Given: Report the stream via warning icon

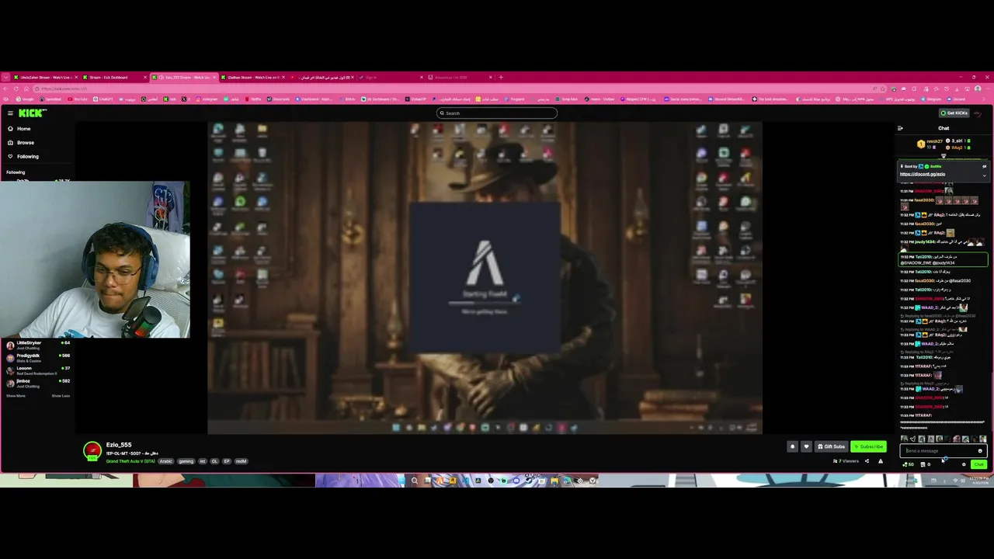Looking at the screenshot, I should pos(881,461).
